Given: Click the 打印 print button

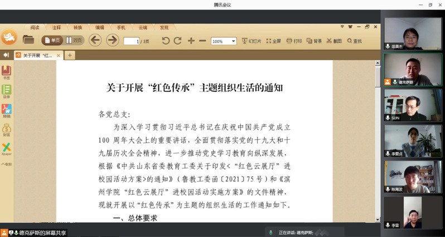Looking at the screenshot, I should (x=294, y=41).
